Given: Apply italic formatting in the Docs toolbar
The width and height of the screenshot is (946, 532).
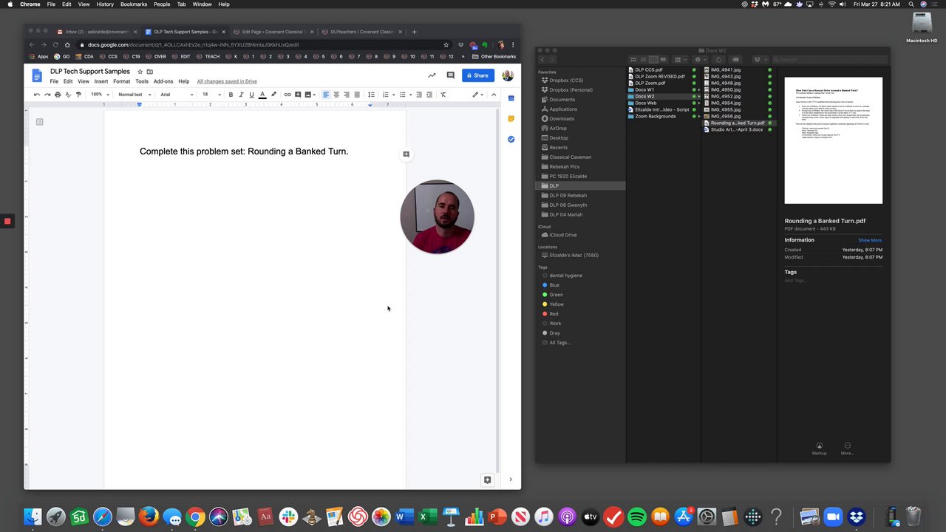Looking at the screenshot, I should coord(241,95).
